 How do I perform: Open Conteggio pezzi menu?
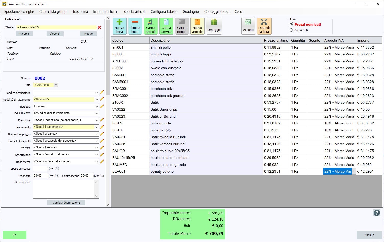click(217, 11)
